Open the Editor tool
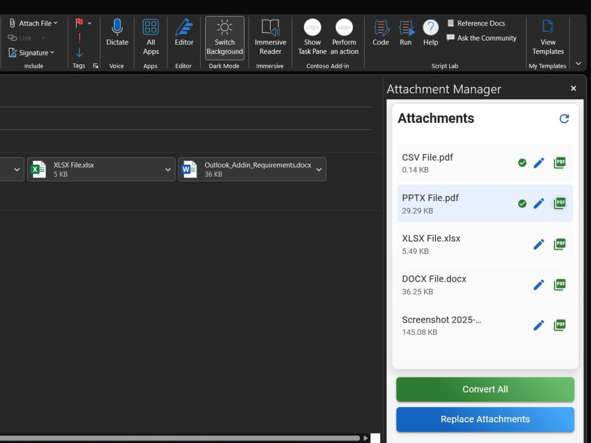The width and height of the screenshot is (591, 443). [x=184, y=32]
